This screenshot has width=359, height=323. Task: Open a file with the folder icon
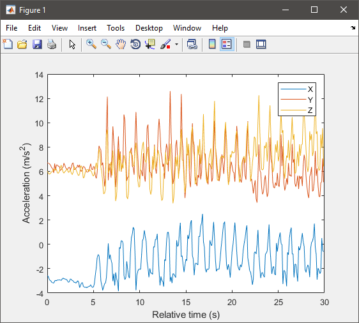point(22,44)
